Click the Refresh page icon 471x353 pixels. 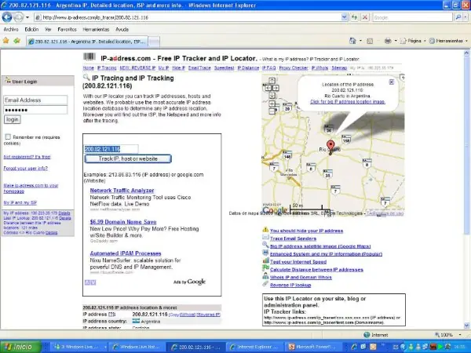(x=355, y=17)
